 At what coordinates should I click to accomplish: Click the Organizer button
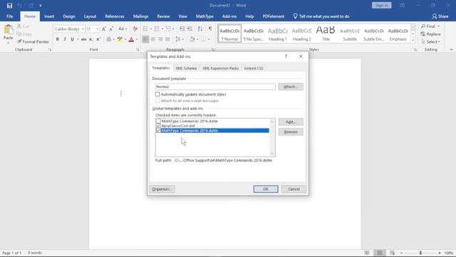(162, 189)
